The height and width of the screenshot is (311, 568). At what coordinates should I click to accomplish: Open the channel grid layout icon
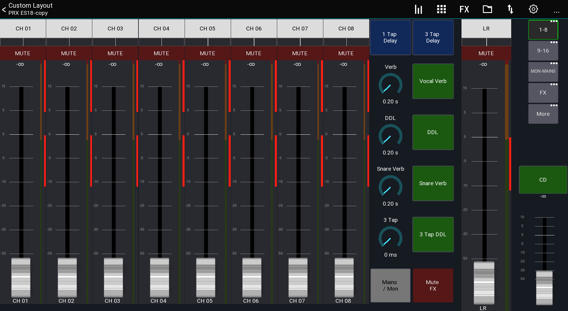441,9
